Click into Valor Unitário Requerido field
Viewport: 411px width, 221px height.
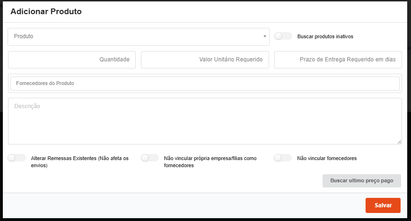(x=205, y=60)
